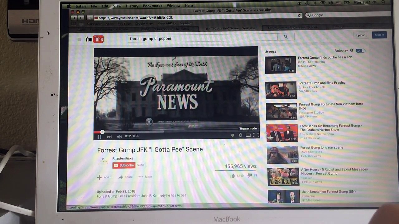Switch to 'JFK I Gotta Pee Scene' tab
399x224 pixels.
click(x=230, y=28)
